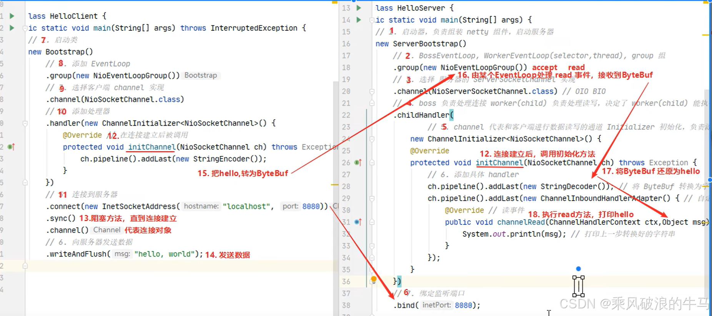Click yellow warning stripe mark near HelloServer top
Image resolution: width=712 pixels, height=316 pixels.
coord(705,35)
